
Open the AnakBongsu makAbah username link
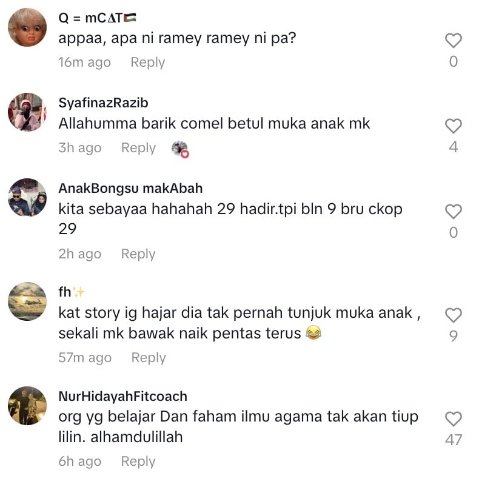point(130,188)
